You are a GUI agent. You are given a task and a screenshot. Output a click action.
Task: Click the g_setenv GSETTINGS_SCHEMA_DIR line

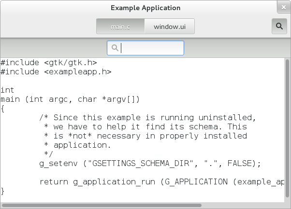click(x=150, y=163)
